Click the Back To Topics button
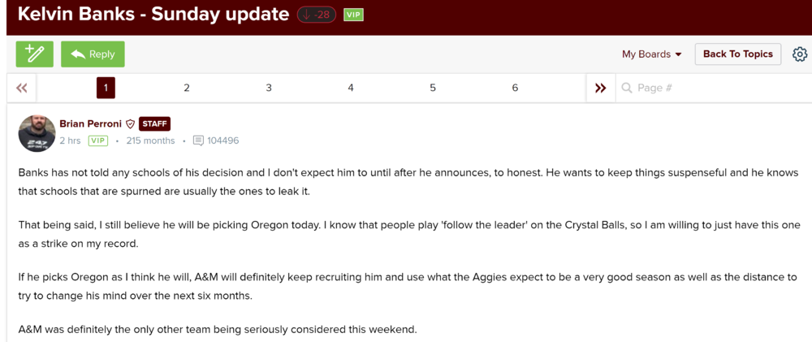Screen dimensions: 812x342 coord(737,54)
